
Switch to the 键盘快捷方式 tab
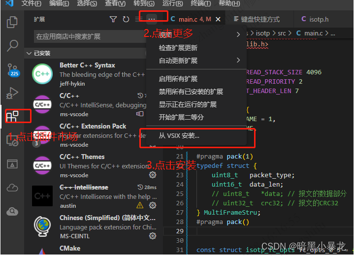coord(260,19)
